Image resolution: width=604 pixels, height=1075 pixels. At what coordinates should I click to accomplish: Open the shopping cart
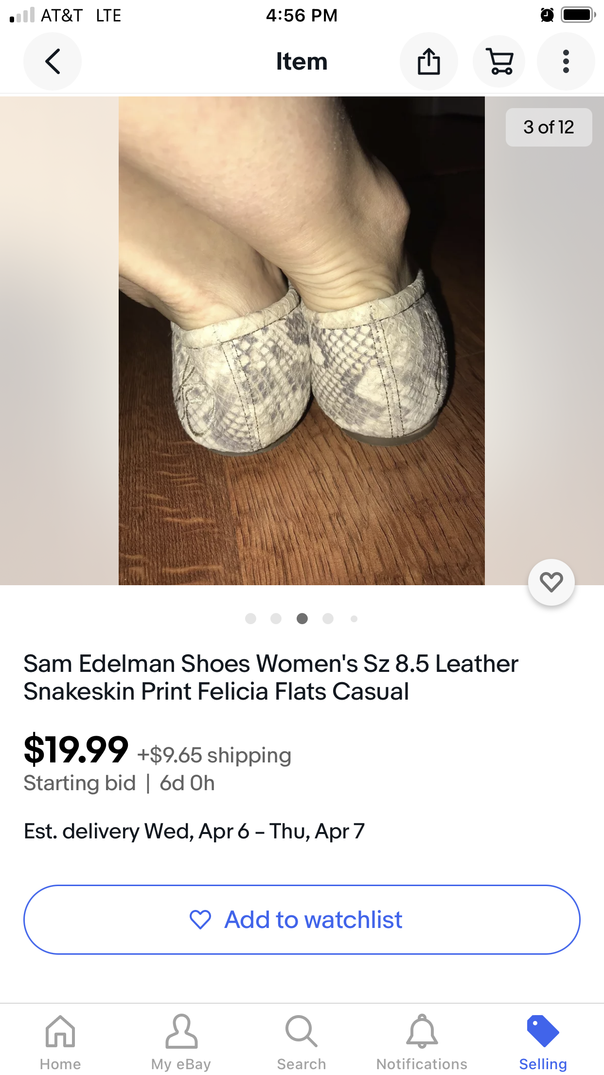(499, 61)
